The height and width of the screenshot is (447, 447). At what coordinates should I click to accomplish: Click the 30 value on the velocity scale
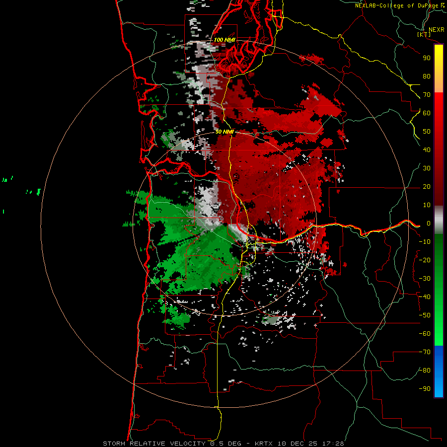[427, 168]
